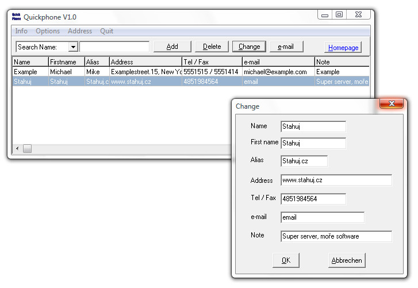Click the Change toolbar button
Screen dimensions: 418x288
pyautogui.click(x=250, y=47)
